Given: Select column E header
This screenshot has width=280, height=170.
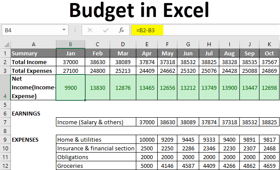Looking at the screenshot, I should (147, 44).
